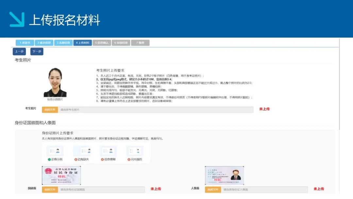Image resolution: width=353 pixels, height=199 pixels.
Task: Switch to step 2 基本信息 tab
Action: coord(44,43)
